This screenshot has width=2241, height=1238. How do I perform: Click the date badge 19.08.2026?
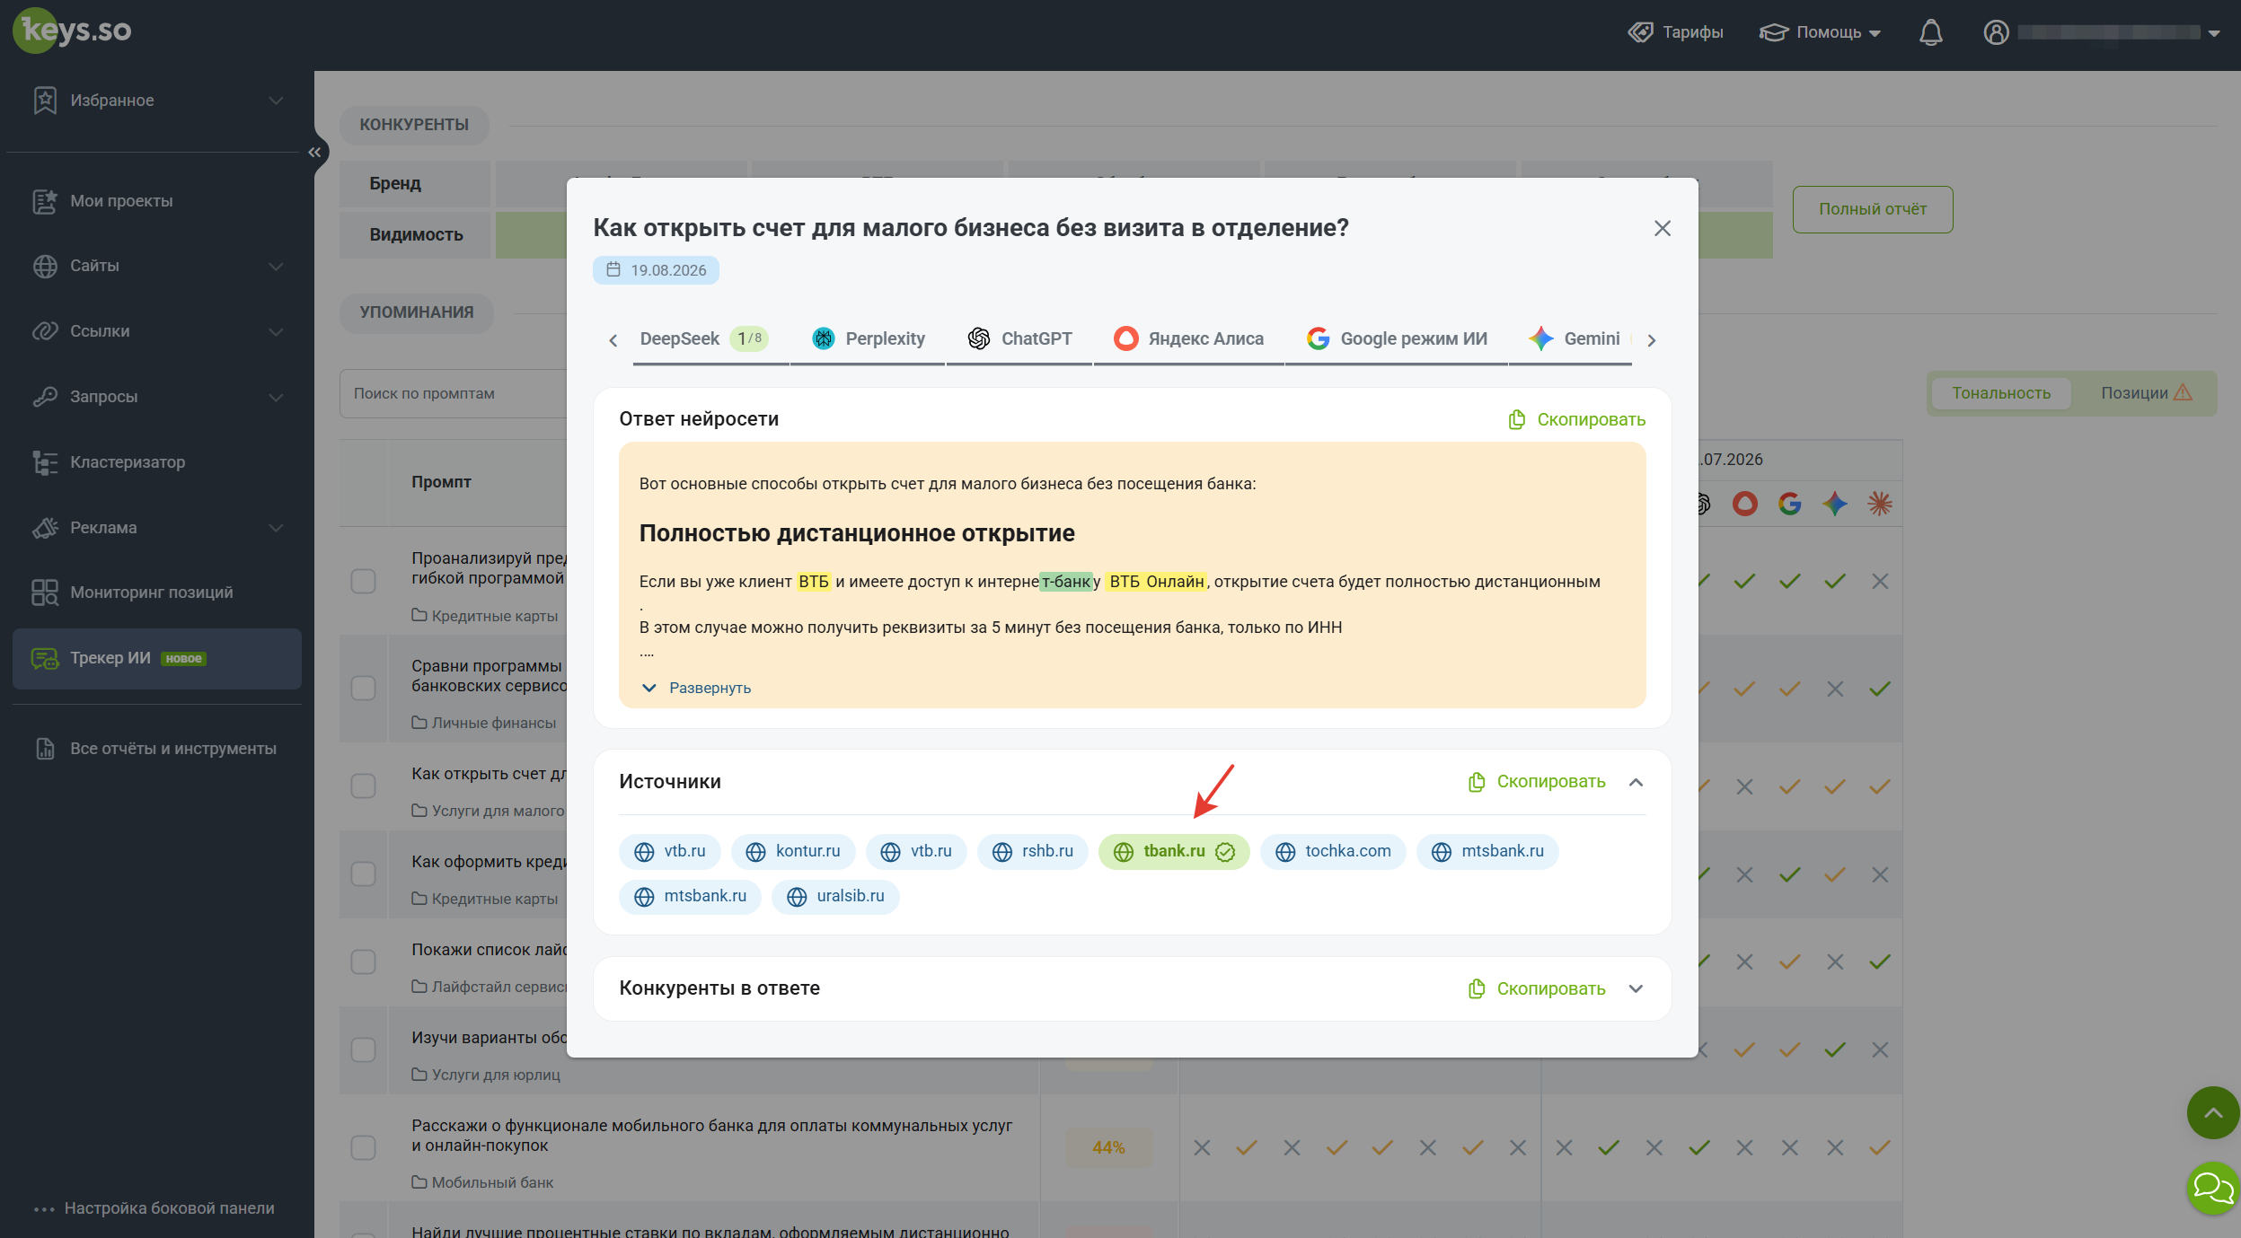click(x=656, y=270)
